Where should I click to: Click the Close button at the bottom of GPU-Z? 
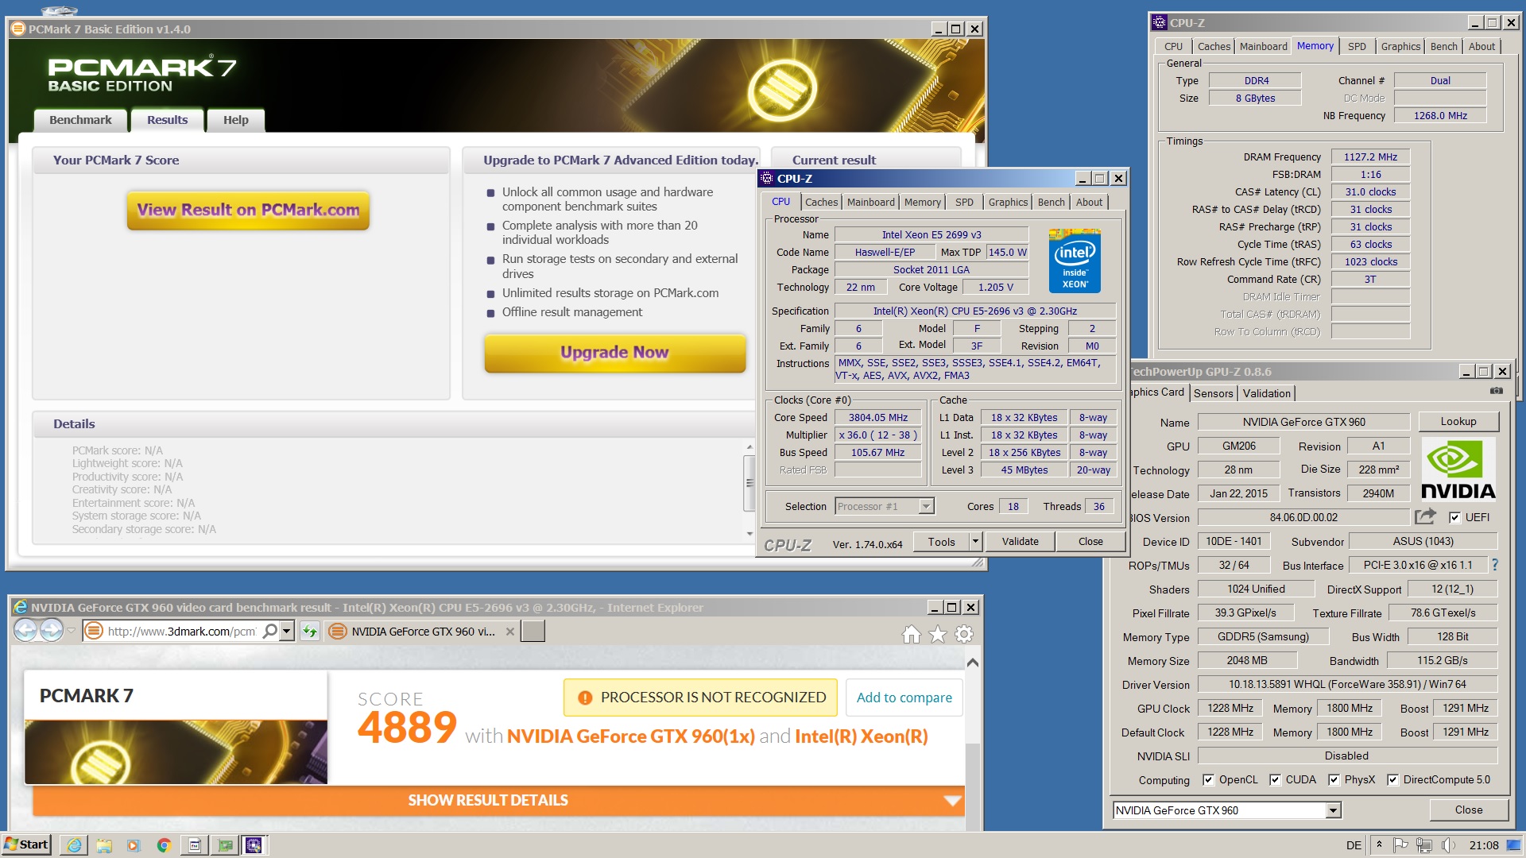click(1469, 810)
